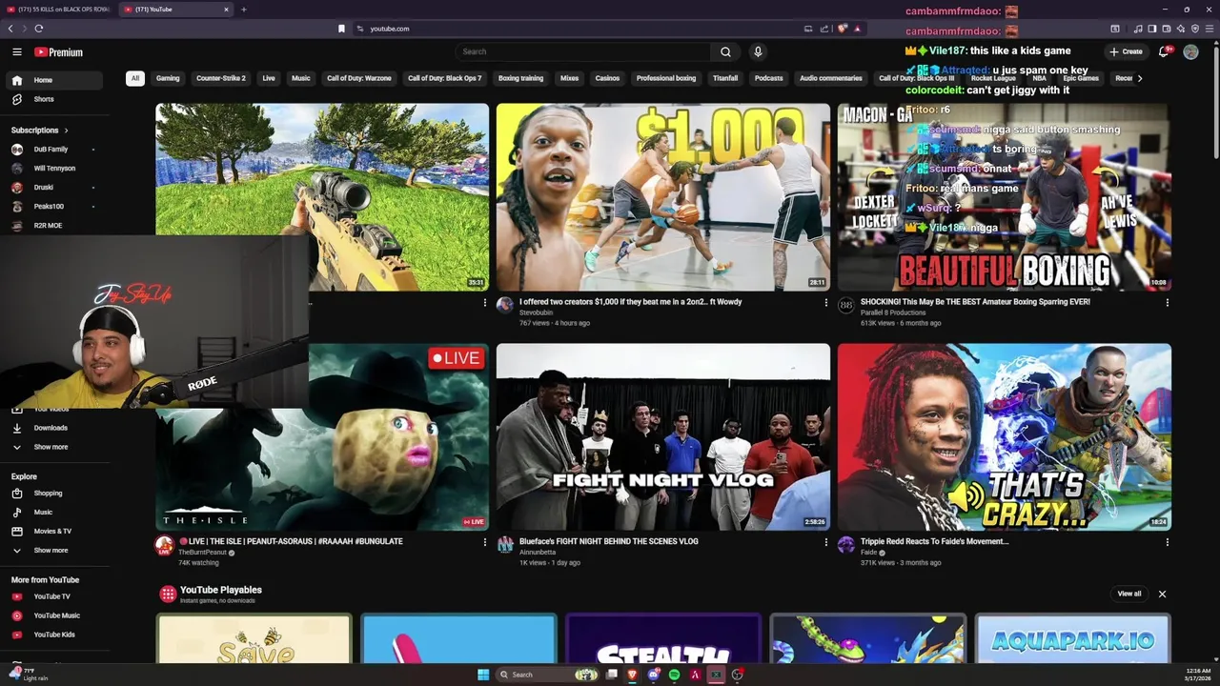Open the AQUAPARK.IO playable game card

pos(1073,638)
